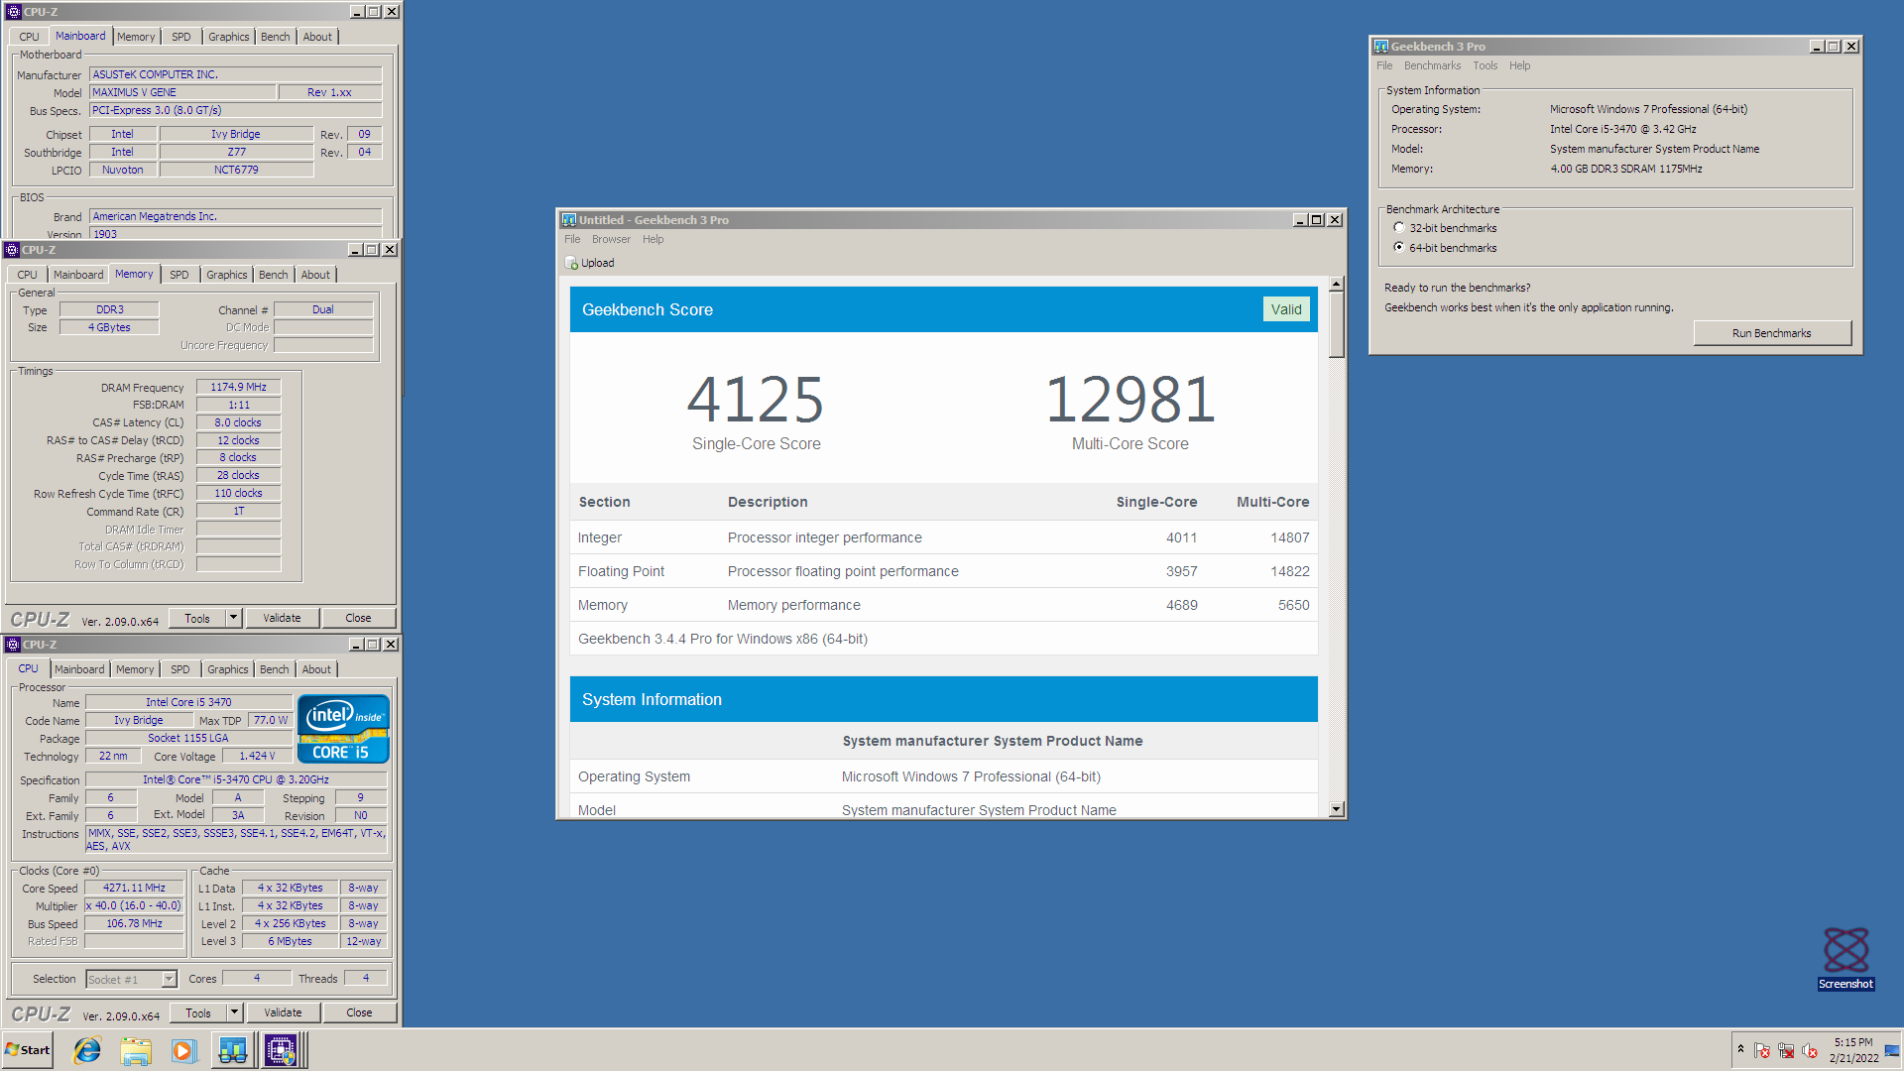Open File menu in Geekbench 3 Pro launcher
The height and width of the screenshot is (1071, 1904).
1384,65
